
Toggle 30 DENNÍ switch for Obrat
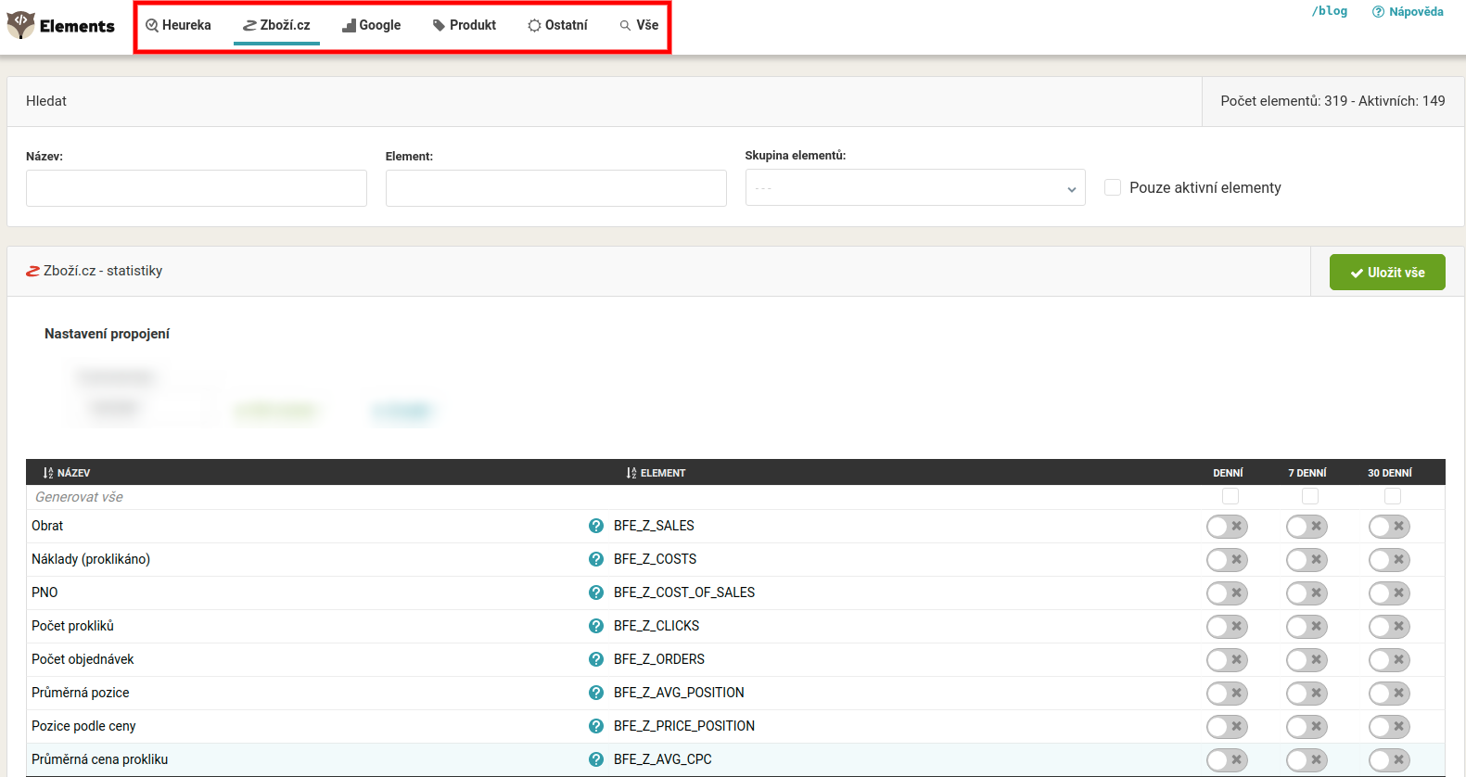1389,527
